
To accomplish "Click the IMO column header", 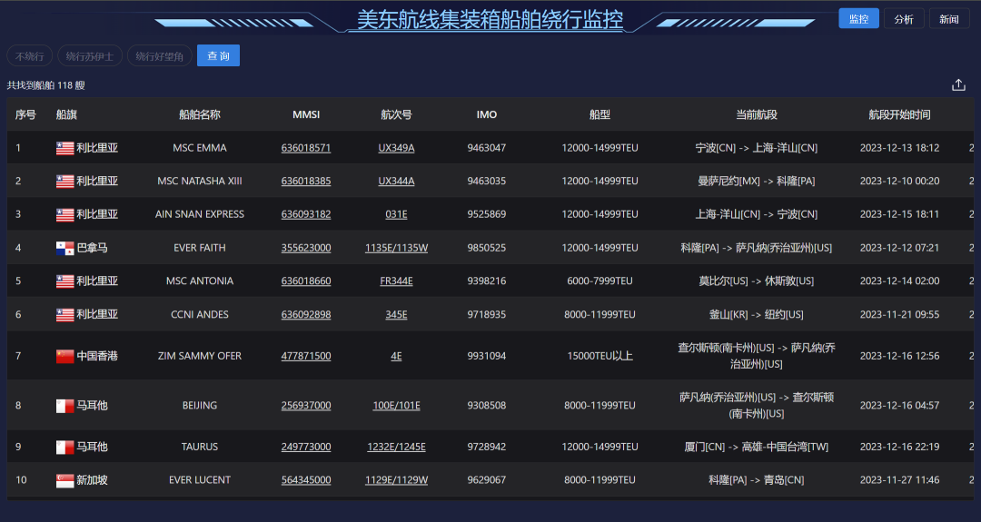I will 486,114.
